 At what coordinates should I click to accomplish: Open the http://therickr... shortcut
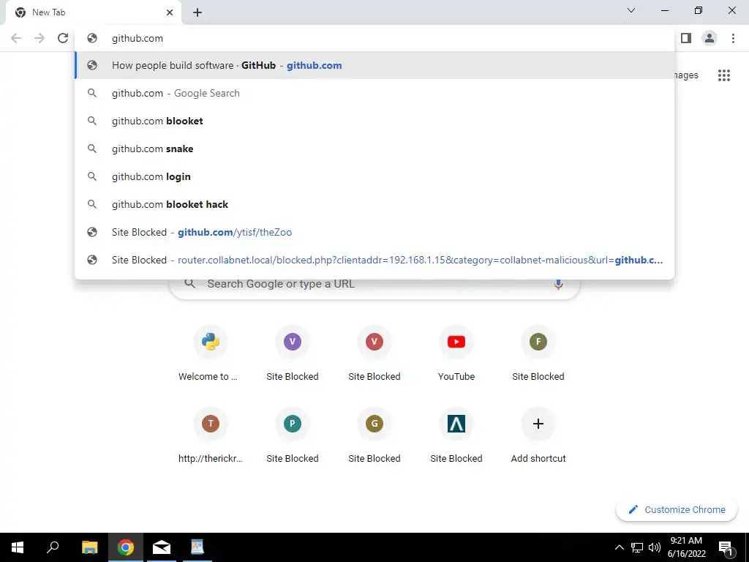[210, 436]
